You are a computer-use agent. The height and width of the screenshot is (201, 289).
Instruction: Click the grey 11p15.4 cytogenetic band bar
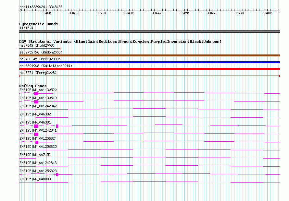149,31
